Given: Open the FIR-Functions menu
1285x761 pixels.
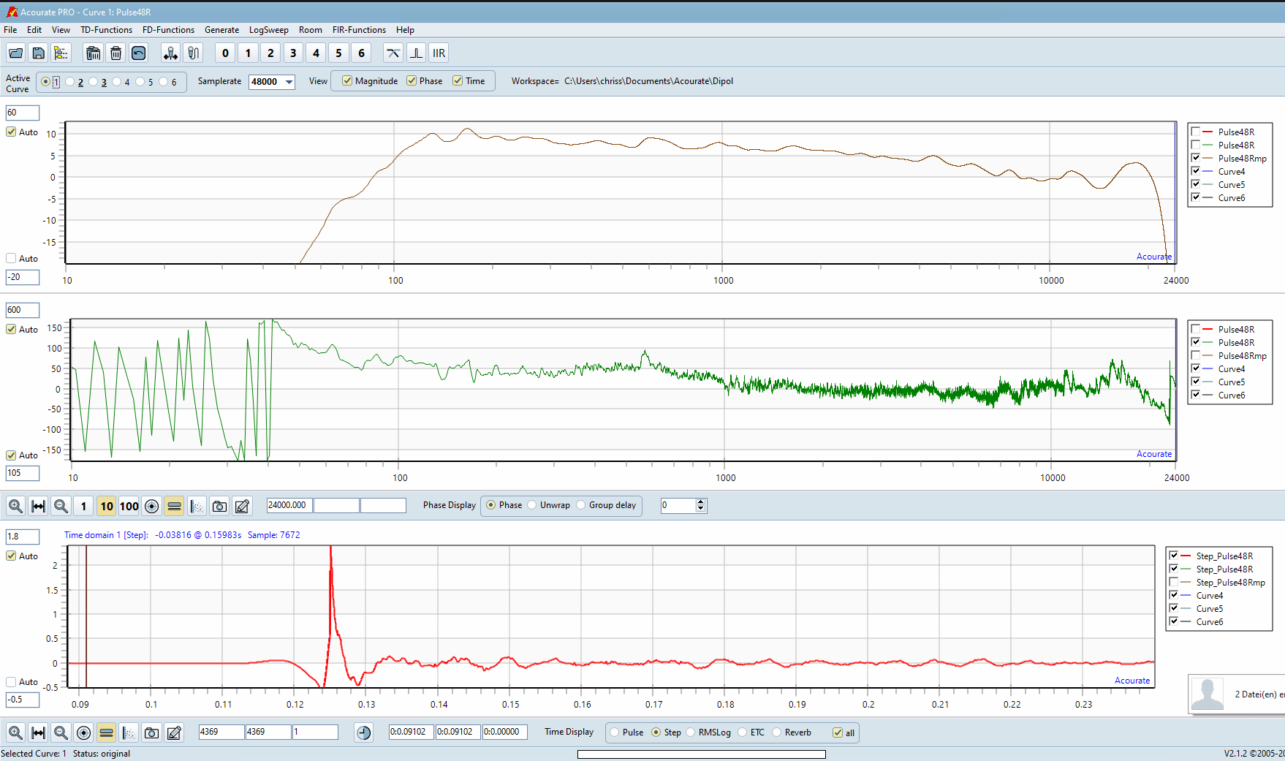Looking at the screenshot, I should coord(359,30).
